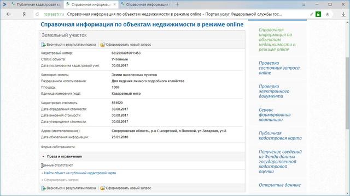Click the Квадратный метр value
Image resolution: width=350 pixels, height=196 pixels.
coord(126,94)
